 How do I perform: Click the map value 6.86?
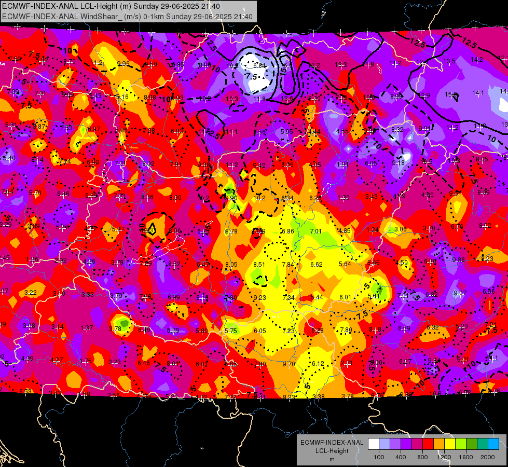click(287, 231)
